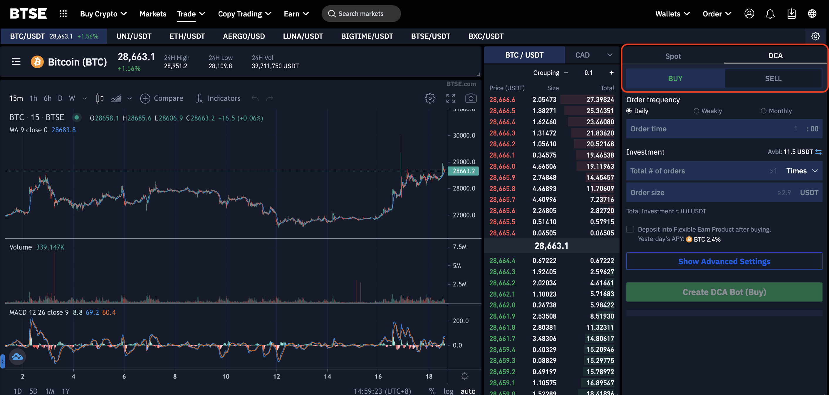Select candlestick chart type icon
The width and height of the screenshot is (829, 395).
[100, 98]
